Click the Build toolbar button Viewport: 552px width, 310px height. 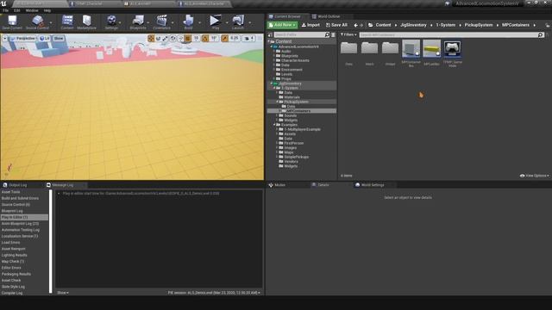click(188, 22)
